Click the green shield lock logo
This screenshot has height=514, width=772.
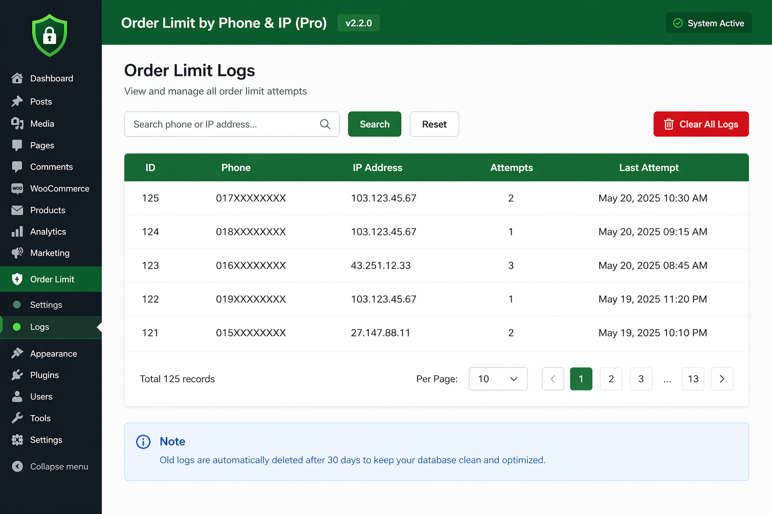point(49,36)
